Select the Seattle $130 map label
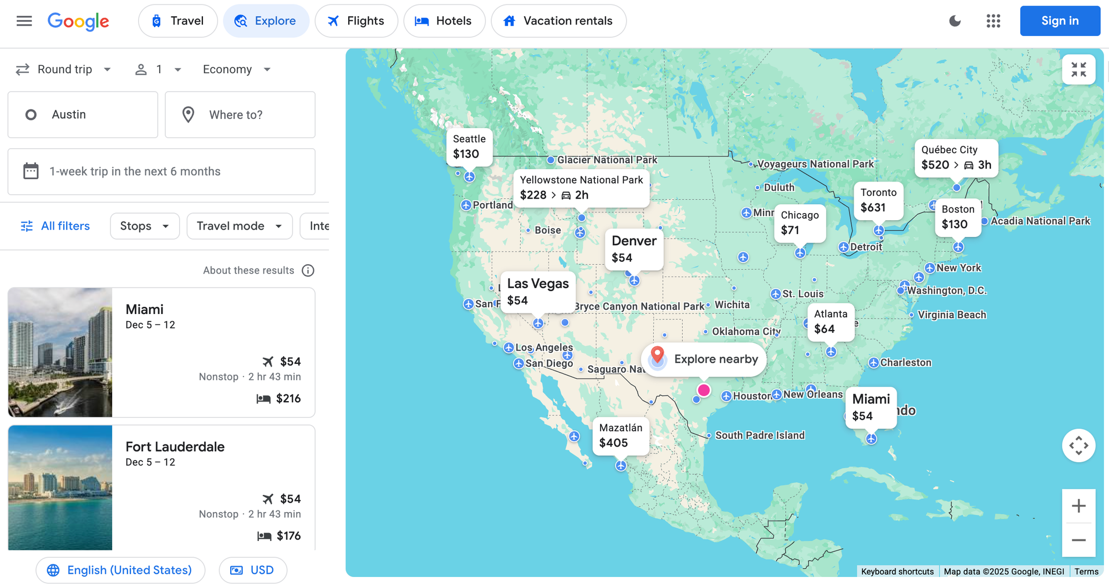This screenshot has width=1109, height=587. (469, 146)
